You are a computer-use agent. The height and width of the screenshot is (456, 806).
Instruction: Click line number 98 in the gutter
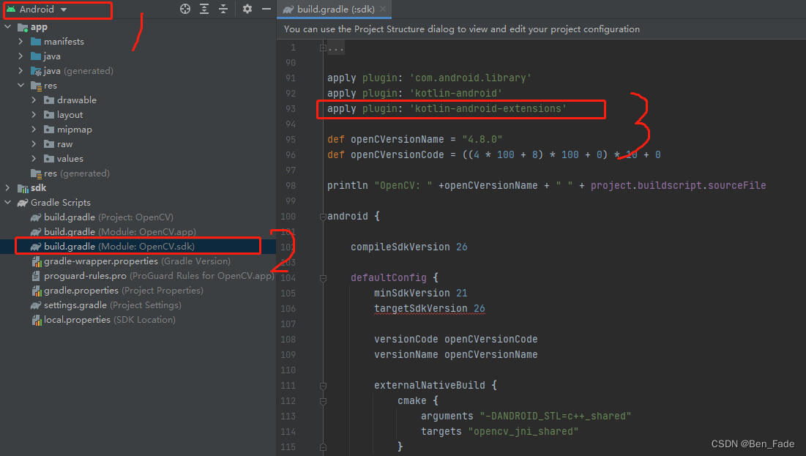[291, 186]
